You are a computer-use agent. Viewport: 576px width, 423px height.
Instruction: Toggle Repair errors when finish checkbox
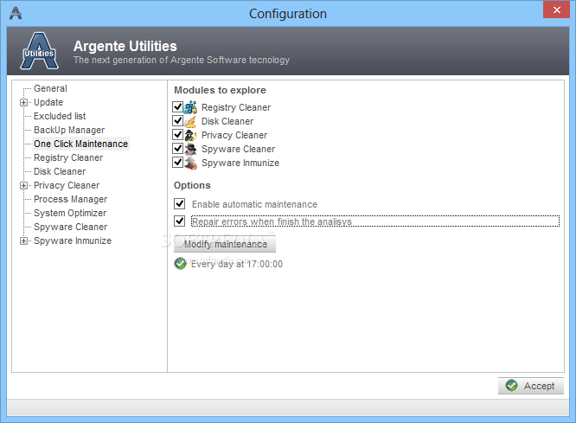180,221
